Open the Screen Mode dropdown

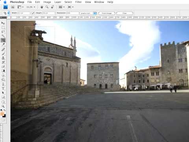pyautogui.click(x=70, y=7)
